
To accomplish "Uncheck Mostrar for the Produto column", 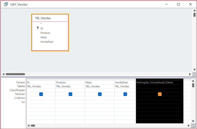I will click(x=70, y=94).
